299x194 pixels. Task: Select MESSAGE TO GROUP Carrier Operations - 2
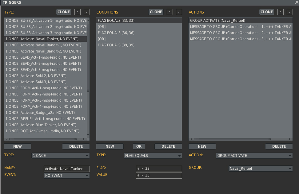(241, 33)
